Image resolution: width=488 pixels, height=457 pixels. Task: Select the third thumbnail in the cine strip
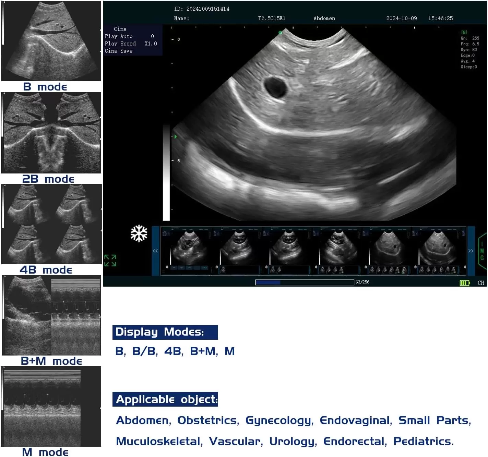[x=287, y=251]
